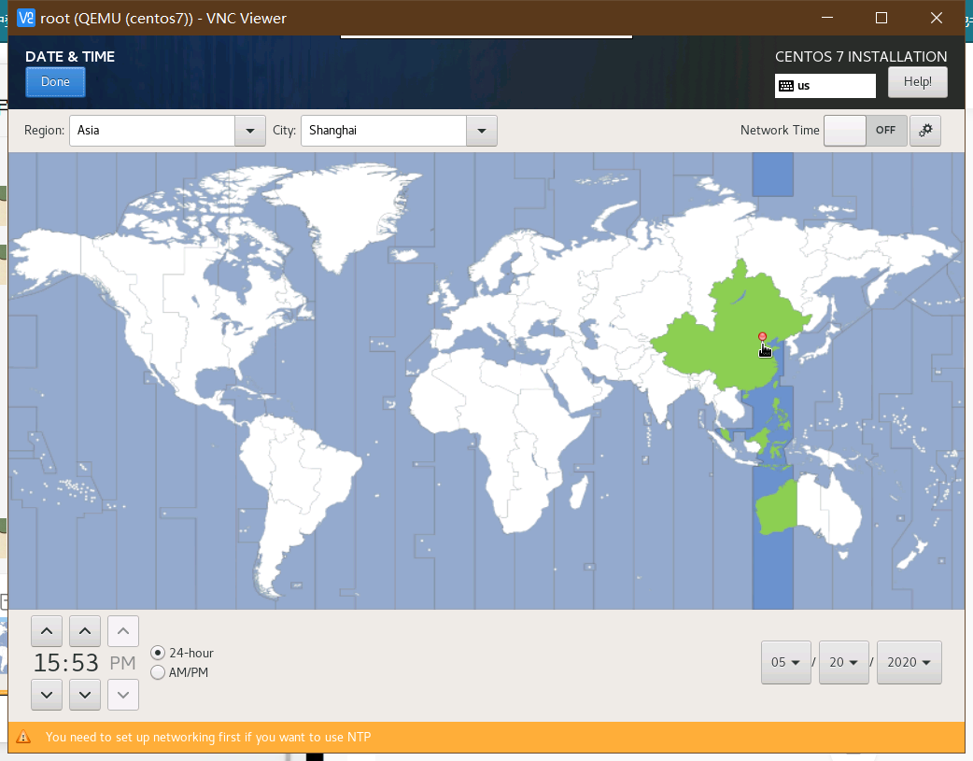Open the month dropdown showing 05
The width and height of the screenshot is (973, 761).
[785, 662]
